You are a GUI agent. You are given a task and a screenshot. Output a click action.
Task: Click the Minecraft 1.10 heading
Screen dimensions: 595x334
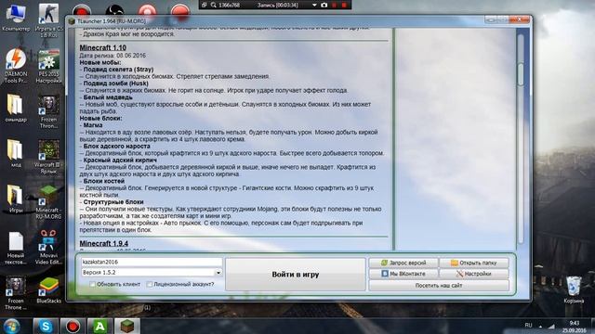103,47
